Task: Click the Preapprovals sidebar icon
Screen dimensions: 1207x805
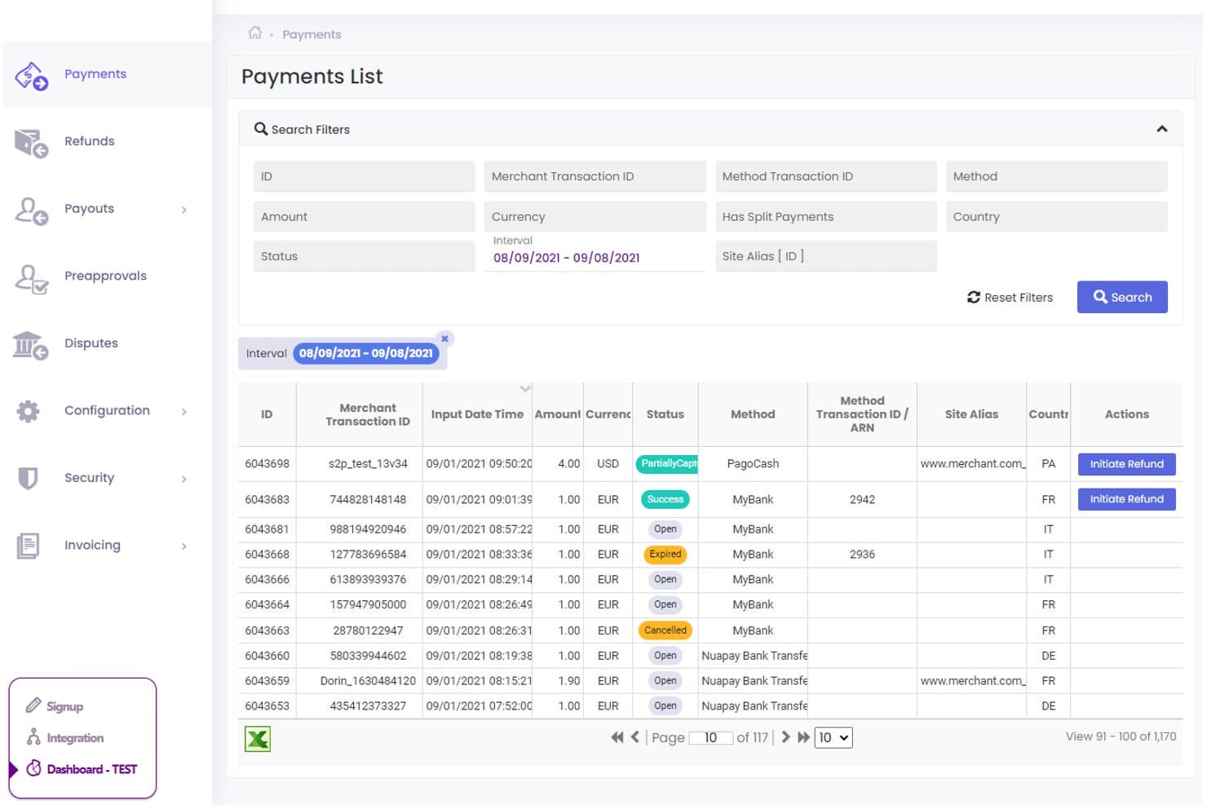Action: 31,278
